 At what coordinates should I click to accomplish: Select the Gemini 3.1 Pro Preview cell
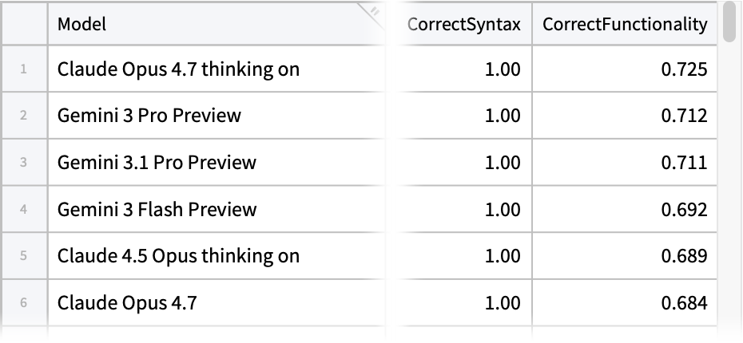(x=157, y=163)
